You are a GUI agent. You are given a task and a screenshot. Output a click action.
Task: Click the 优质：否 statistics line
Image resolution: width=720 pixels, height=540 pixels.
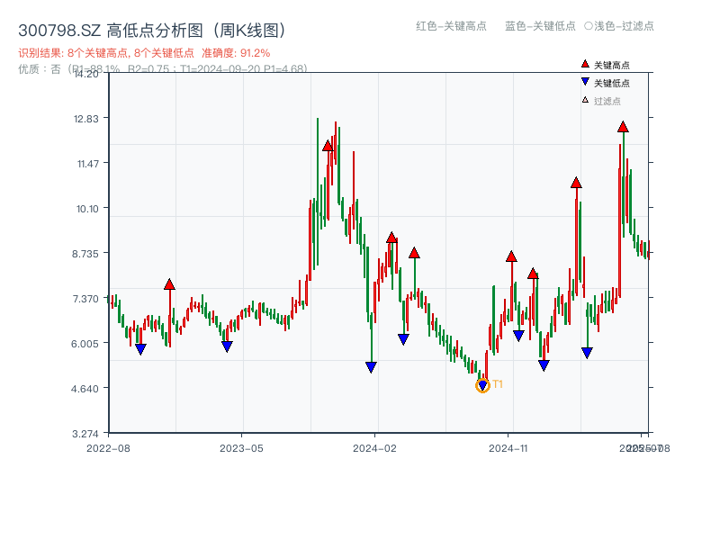click(34, 67)
